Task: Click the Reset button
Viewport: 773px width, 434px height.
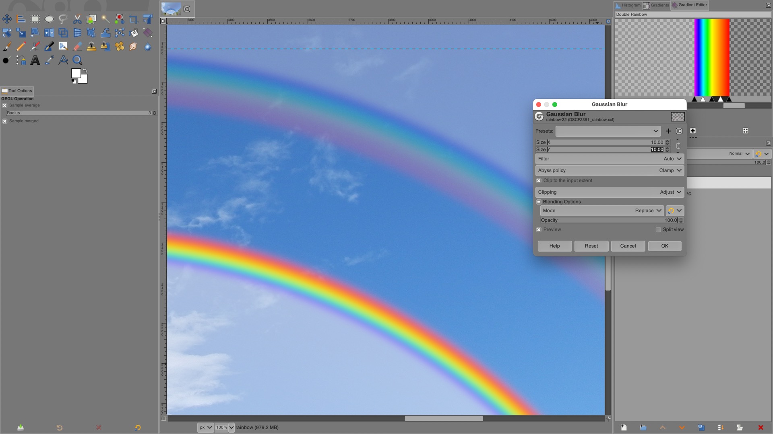Action: coord(591,246)
